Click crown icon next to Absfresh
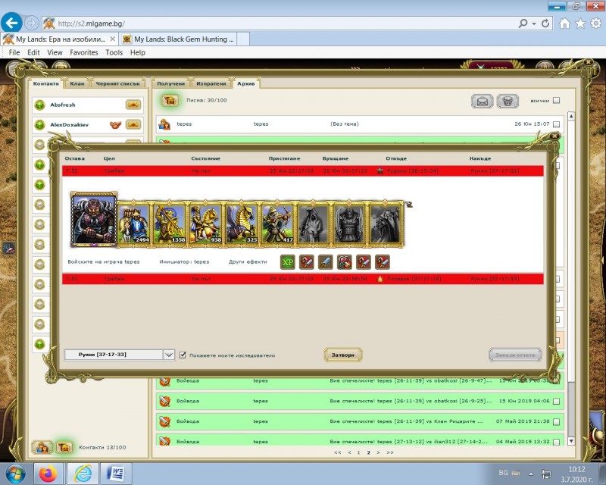 point(133,104)
